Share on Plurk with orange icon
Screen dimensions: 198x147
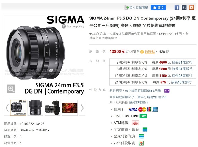[191, 8]
